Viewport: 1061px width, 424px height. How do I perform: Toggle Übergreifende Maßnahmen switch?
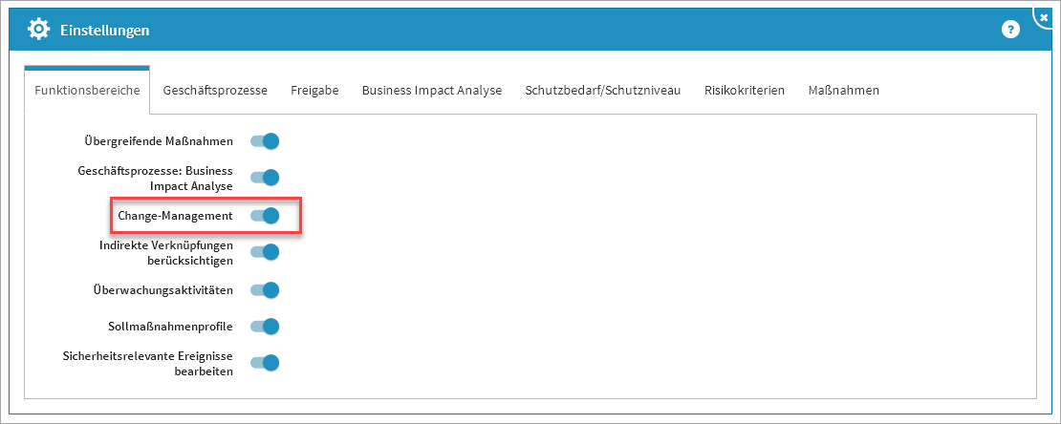(264, 141)
